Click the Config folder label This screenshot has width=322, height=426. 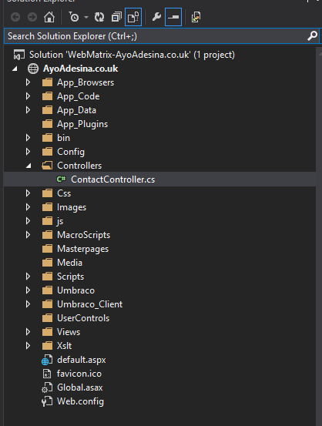[71, 152]
